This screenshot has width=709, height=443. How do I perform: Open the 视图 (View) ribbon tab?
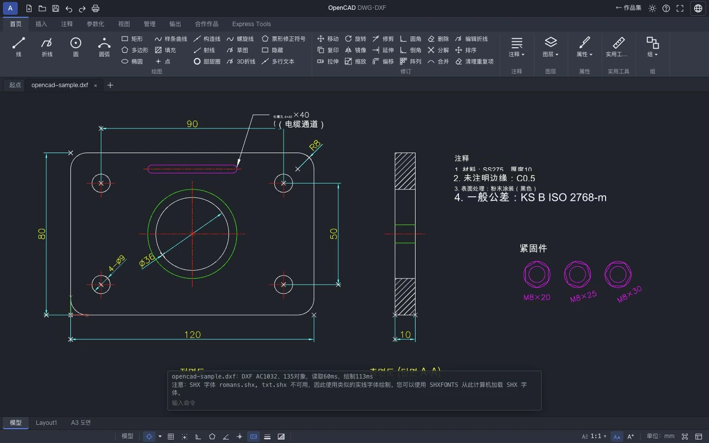pyautogui.click(x=124, y=24)
